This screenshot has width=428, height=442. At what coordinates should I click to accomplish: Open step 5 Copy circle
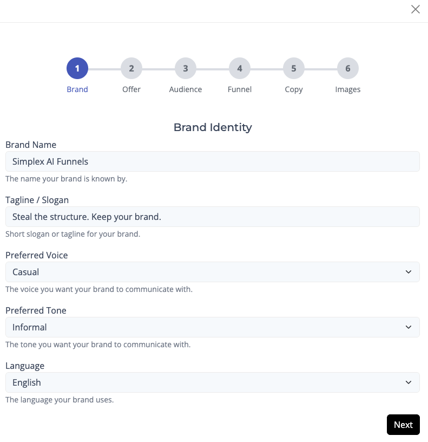[x=294, y=69]
